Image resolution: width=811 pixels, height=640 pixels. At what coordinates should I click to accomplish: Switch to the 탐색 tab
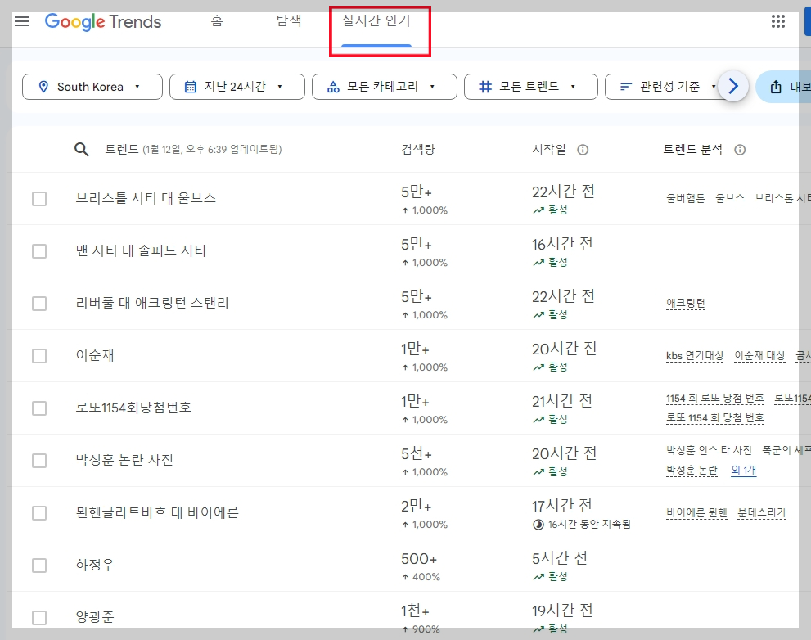[x=289, y=20]
